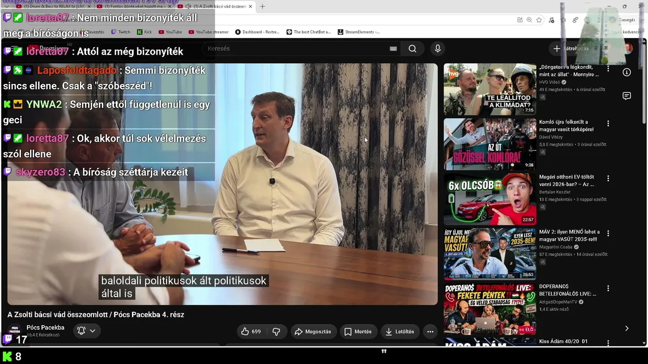Click the zoom magnifier icon in address bar
Screen dimensions: 648x364
[529, 20]
